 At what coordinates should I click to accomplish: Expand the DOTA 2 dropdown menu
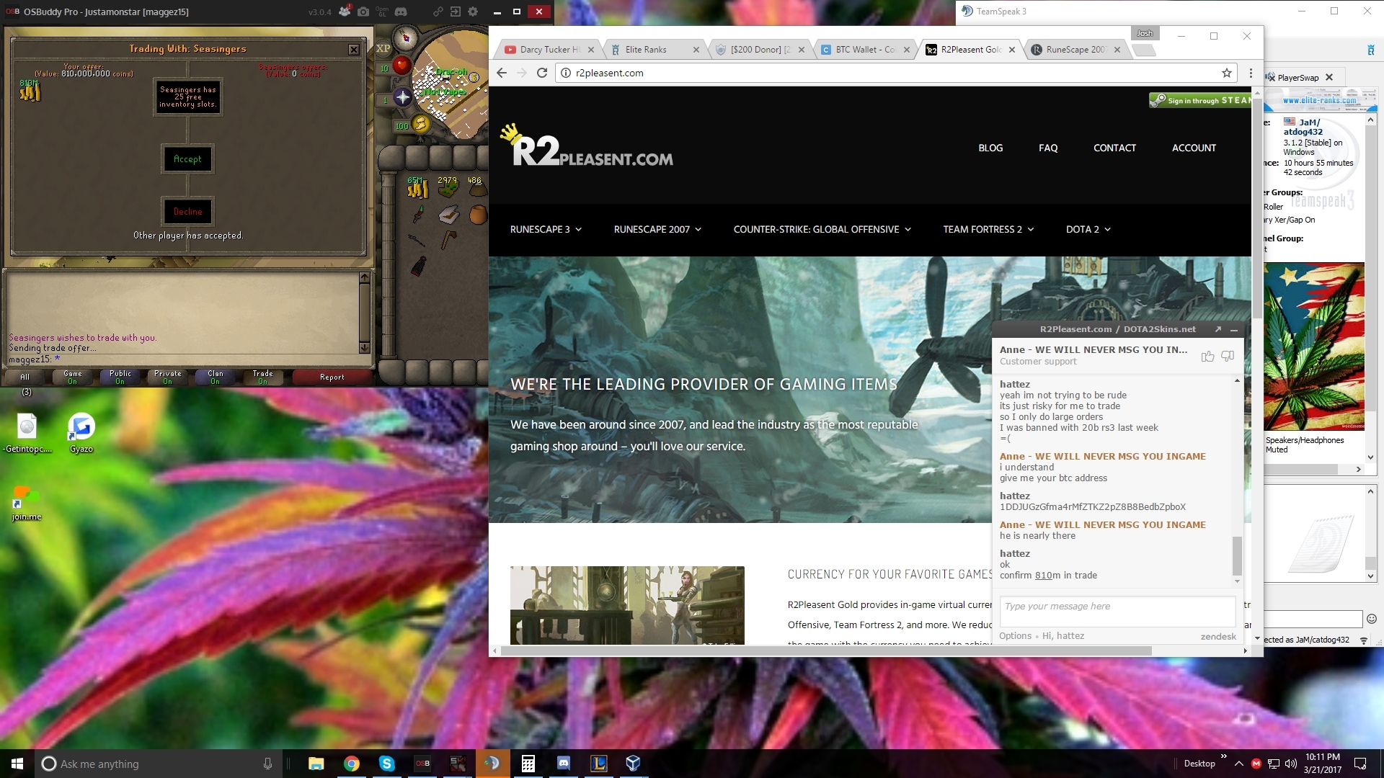(x=1088, y=229)
